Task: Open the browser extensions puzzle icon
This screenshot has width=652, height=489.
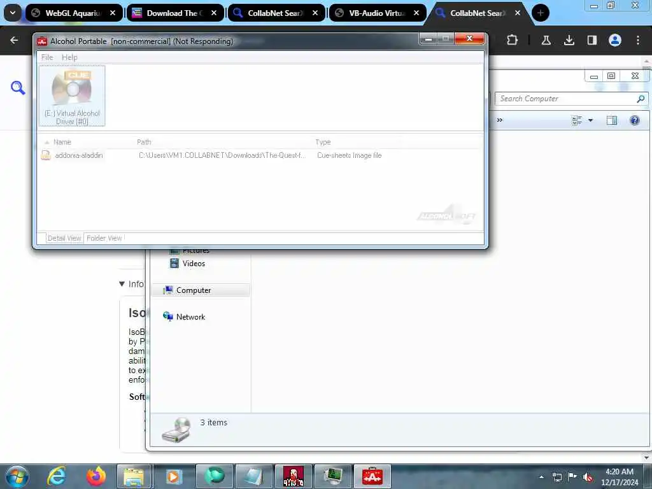Action: coord(513,40)
